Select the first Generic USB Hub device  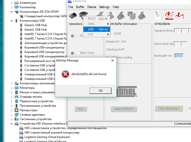36,25
